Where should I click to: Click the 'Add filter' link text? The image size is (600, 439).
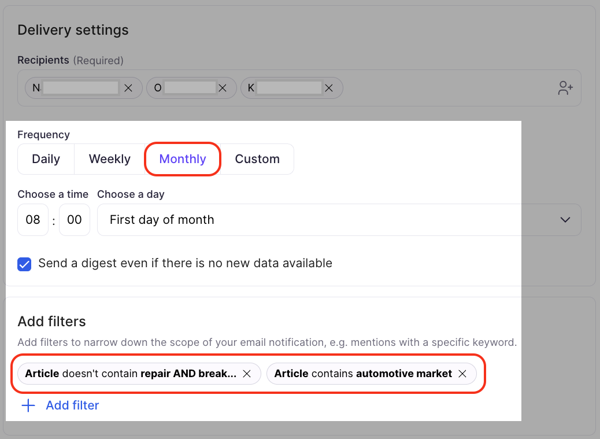(x=72, y=405)
